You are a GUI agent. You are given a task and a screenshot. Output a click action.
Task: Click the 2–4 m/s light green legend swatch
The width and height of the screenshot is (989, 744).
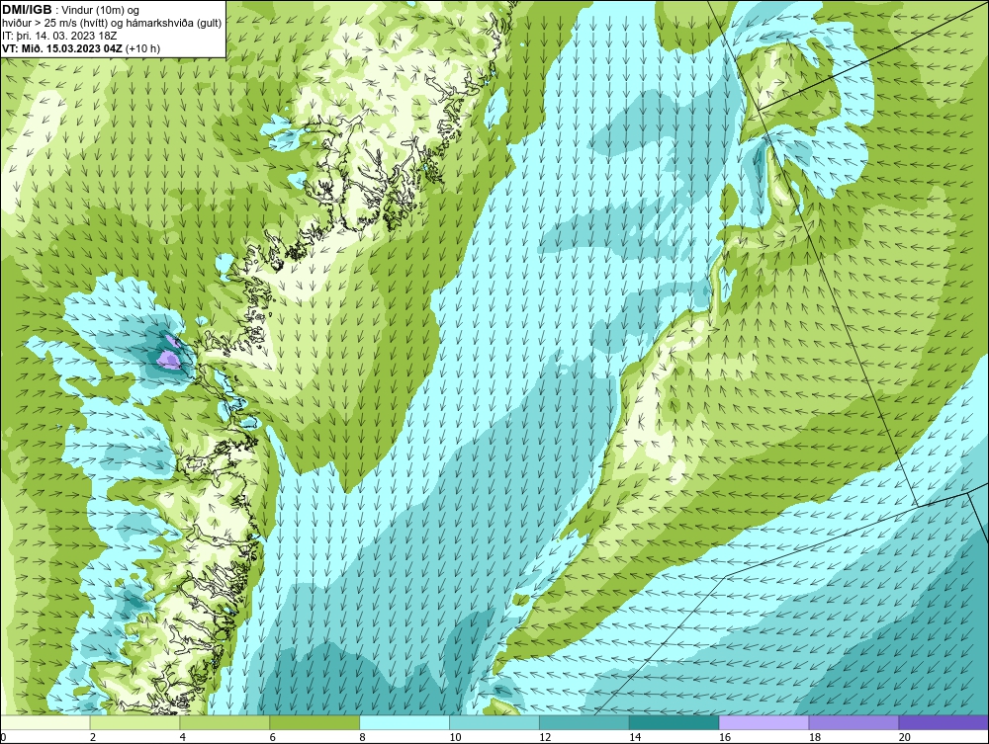pos(135,722)
